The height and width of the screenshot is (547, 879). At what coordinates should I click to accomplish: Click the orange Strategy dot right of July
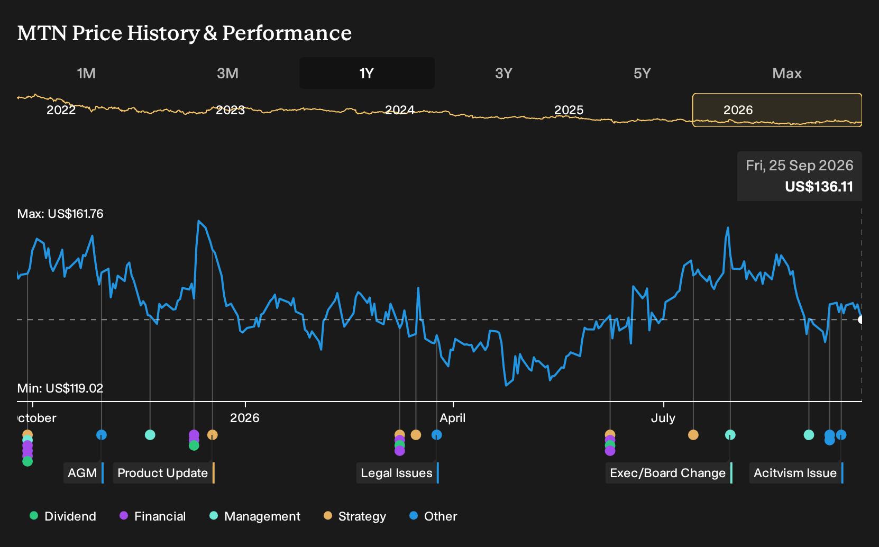tap(693, 435)
